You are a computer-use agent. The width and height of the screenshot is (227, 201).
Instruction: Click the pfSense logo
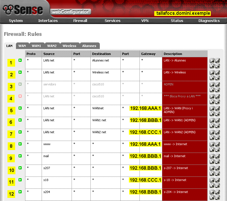[23, 10]
